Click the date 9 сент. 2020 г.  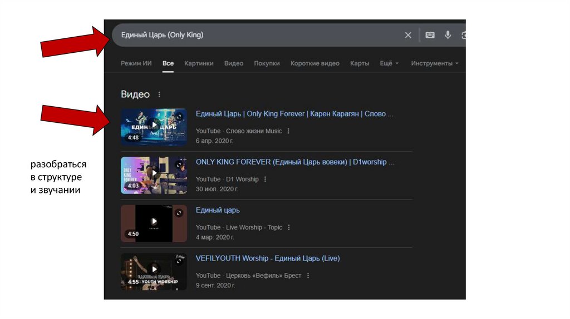215,286
